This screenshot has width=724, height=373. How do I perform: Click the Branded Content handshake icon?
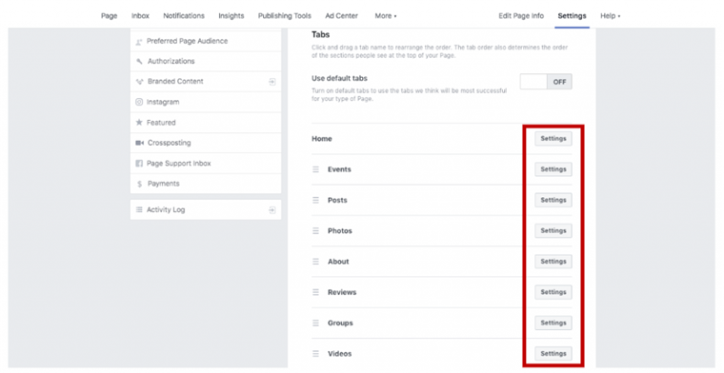point(139,82)
